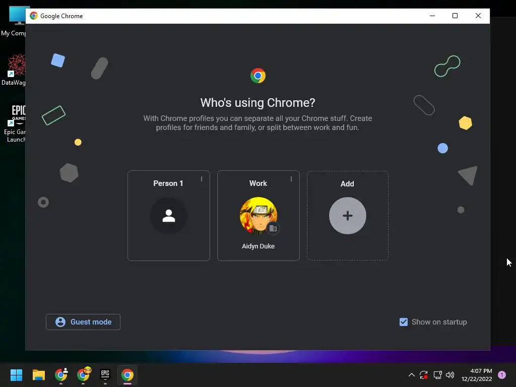This screenshot has height=387, width=516.
Task: Open the Chrome taskbar icon with person badge
Action: pos(61,374)
